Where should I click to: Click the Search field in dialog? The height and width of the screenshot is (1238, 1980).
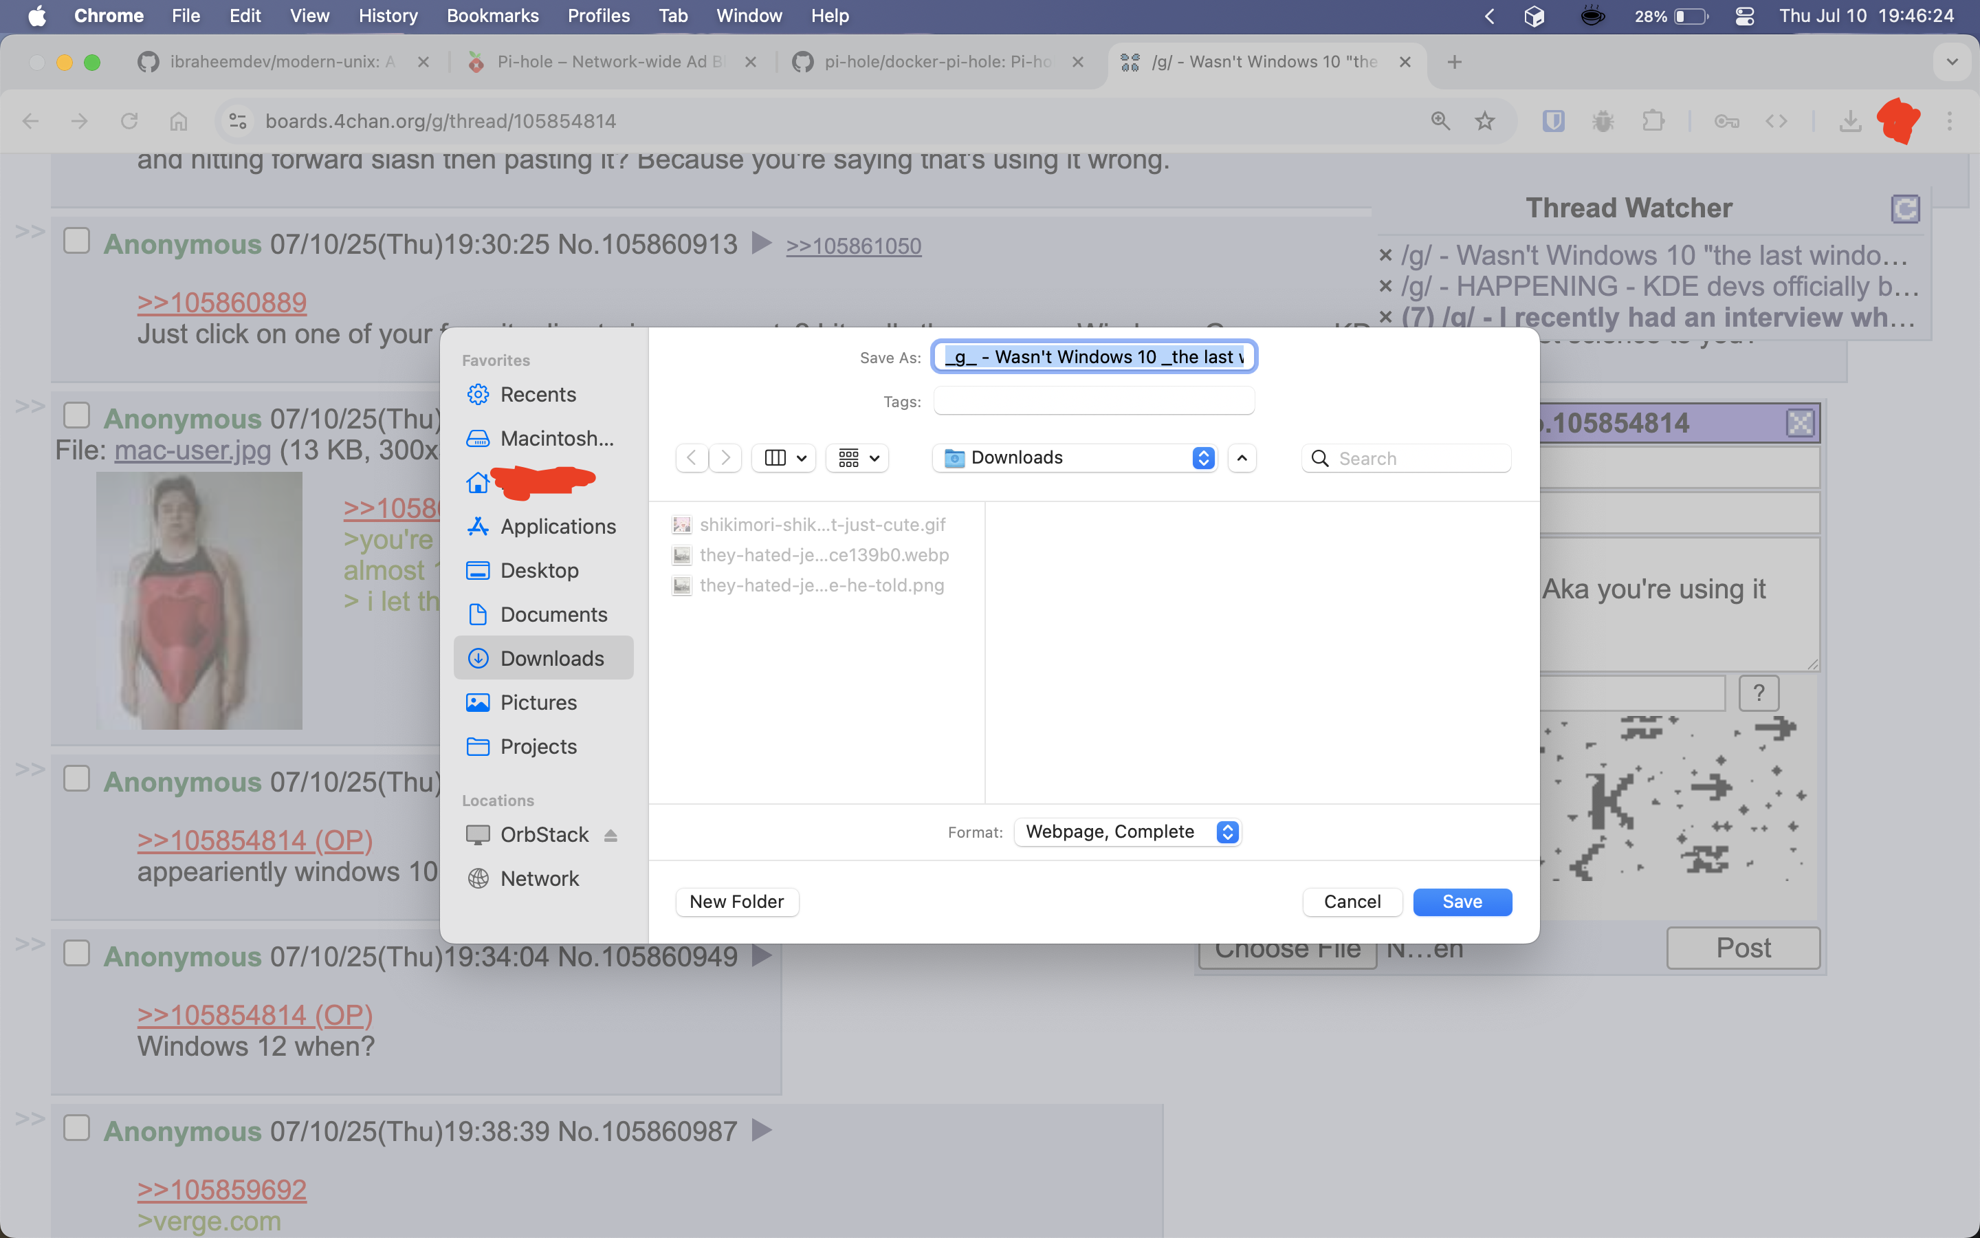[1406, 459]
